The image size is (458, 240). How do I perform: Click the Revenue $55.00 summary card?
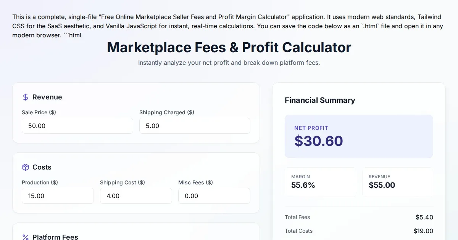(x=397, y=182)
